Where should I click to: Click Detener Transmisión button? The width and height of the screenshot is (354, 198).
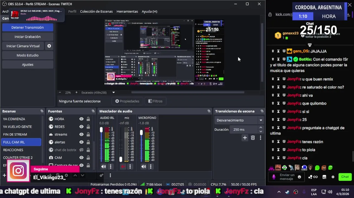(x=28, y=27)
